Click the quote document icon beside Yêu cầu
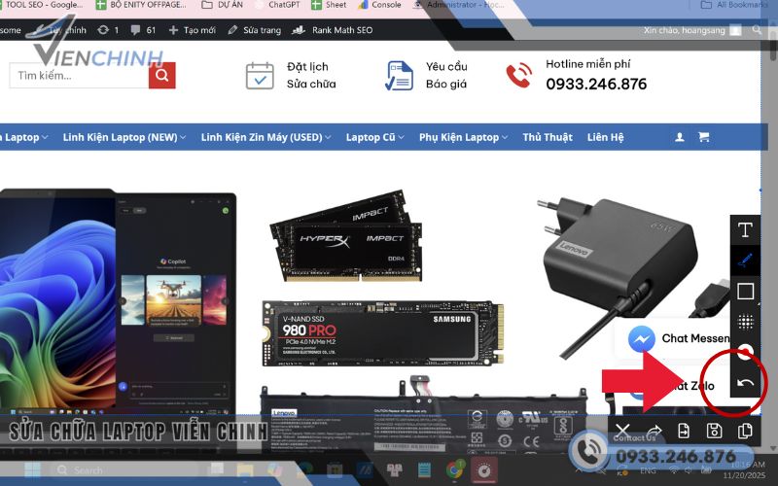 tap(400, 76)
